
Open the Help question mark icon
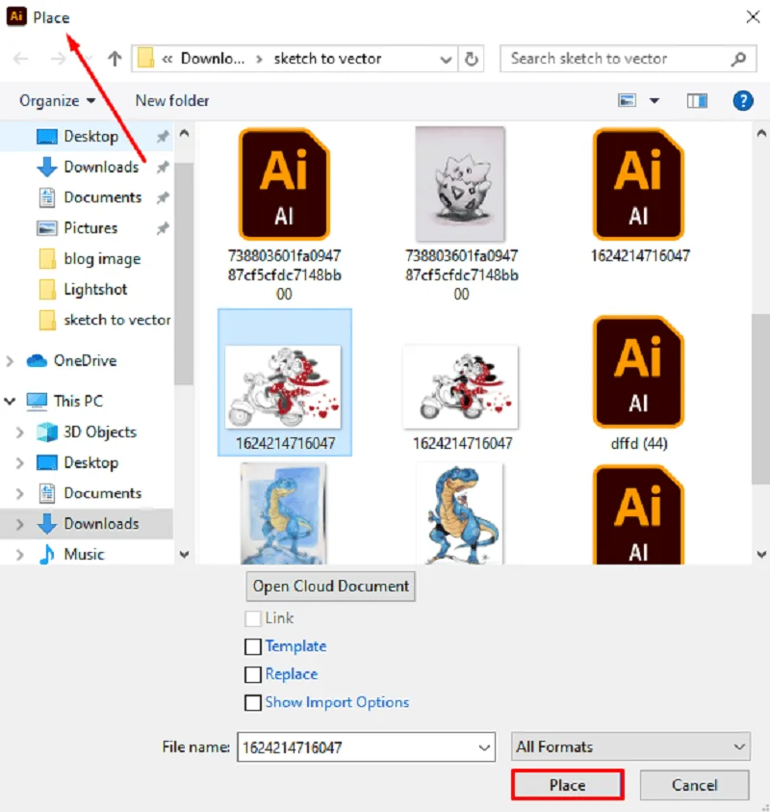coord(743,100)
